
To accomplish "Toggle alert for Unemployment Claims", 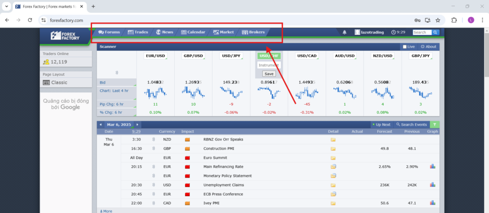I will 153,185.
